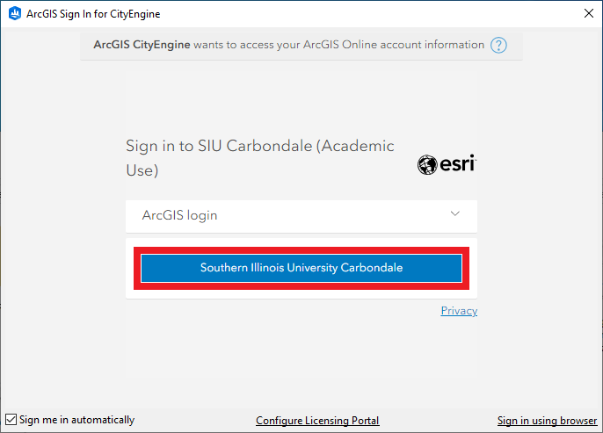Click the CityEngine app icon in title bar
The height and width of the screenshot is (433, 603).
tap(15, 14)
